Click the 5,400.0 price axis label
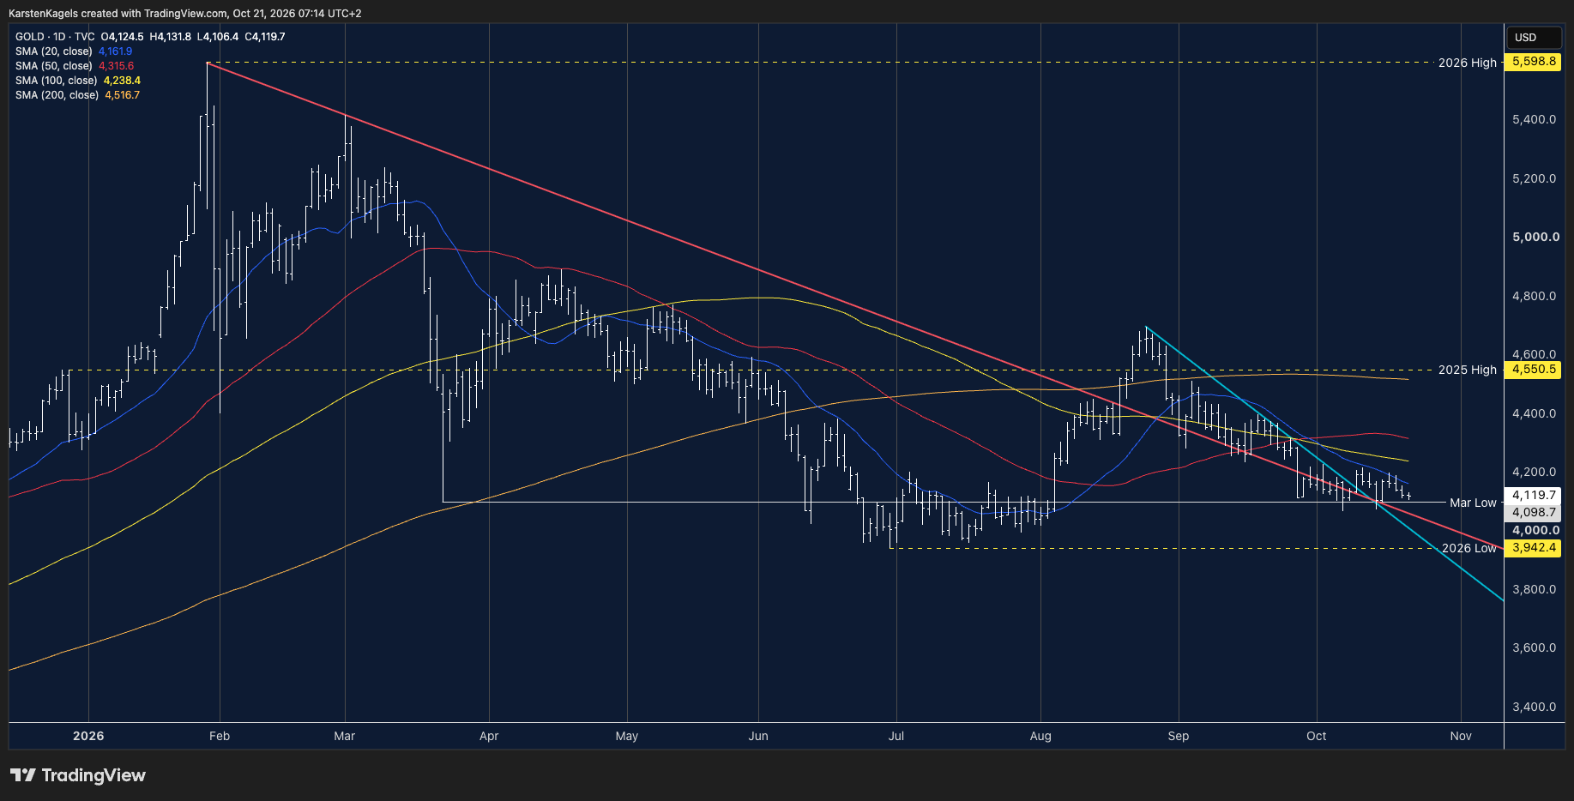Screen dimensions: 1574x801 click(1534, 119)
